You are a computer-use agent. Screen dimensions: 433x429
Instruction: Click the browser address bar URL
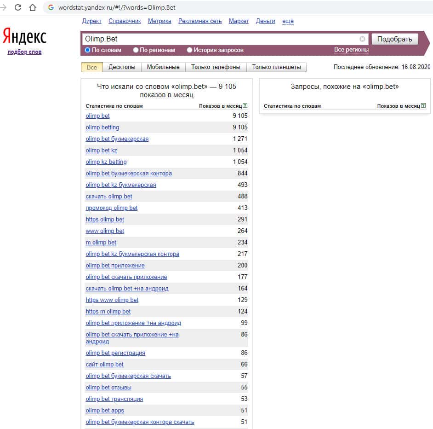tap(117, 7)
